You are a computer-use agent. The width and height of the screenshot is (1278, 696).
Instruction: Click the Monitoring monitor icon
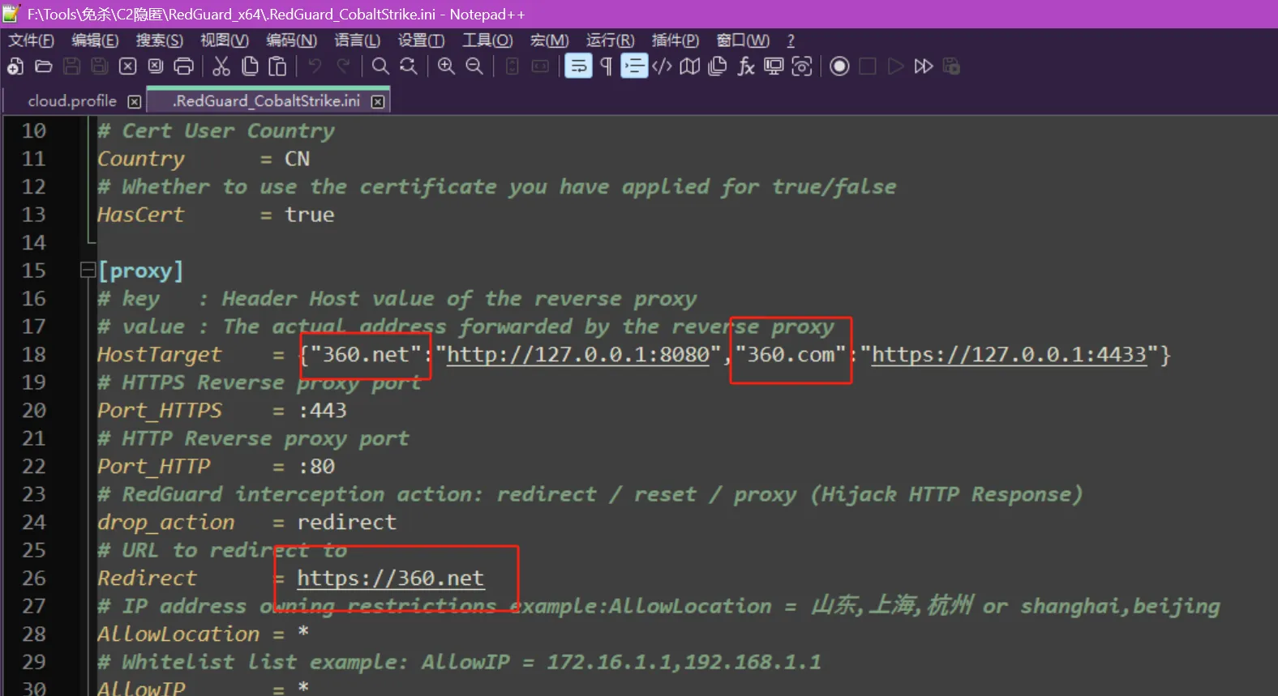[774, 66]
